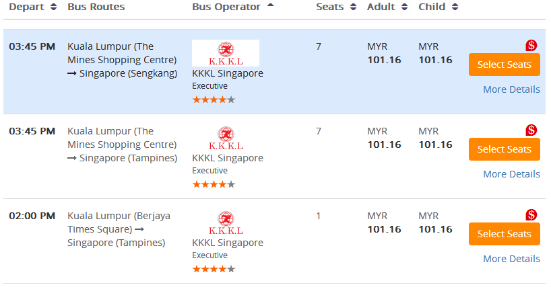Select Seats for 03:45 PM Tampines bus
This screenshot has height=287, width=551.
pyautogui.click(x=505, y=149)
